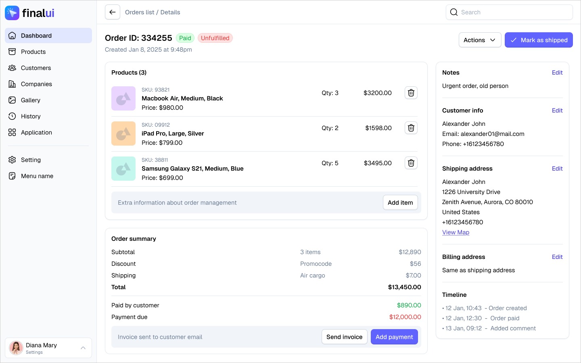
Task: Delete the Macbook Air item
Action: click(x=411, y=93)
